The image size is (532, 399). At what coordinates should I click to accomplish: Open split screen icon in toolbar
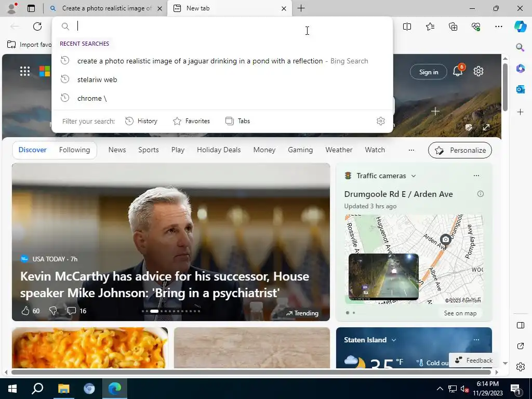tap(407, 26)
